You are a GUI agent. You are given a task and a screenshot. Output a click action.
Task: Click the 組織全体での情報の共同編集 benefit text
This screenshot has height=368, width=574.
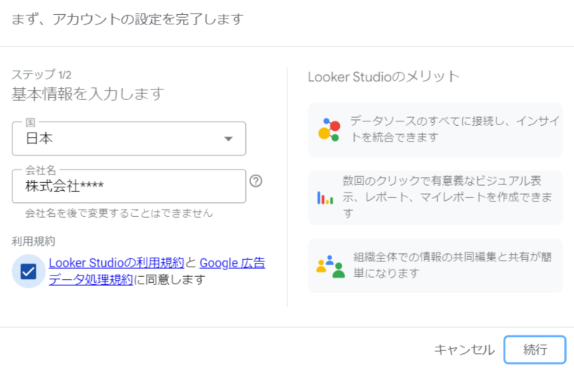[x=452, y=265]
